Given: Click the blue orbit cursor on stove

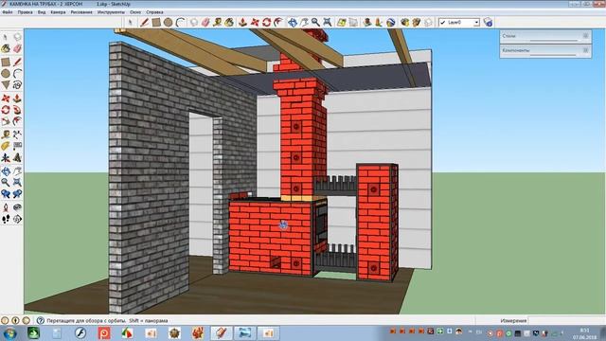Looking at the screenshot, I should [x=284, y=224].
